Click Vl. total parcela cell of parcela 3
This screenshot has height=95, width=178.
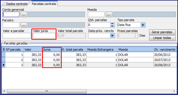74,65
